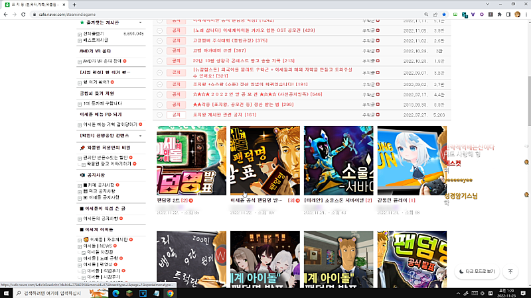Click the purple circle extension icon
This screenshot has height=298, width=531.
(x=482, y=15)
